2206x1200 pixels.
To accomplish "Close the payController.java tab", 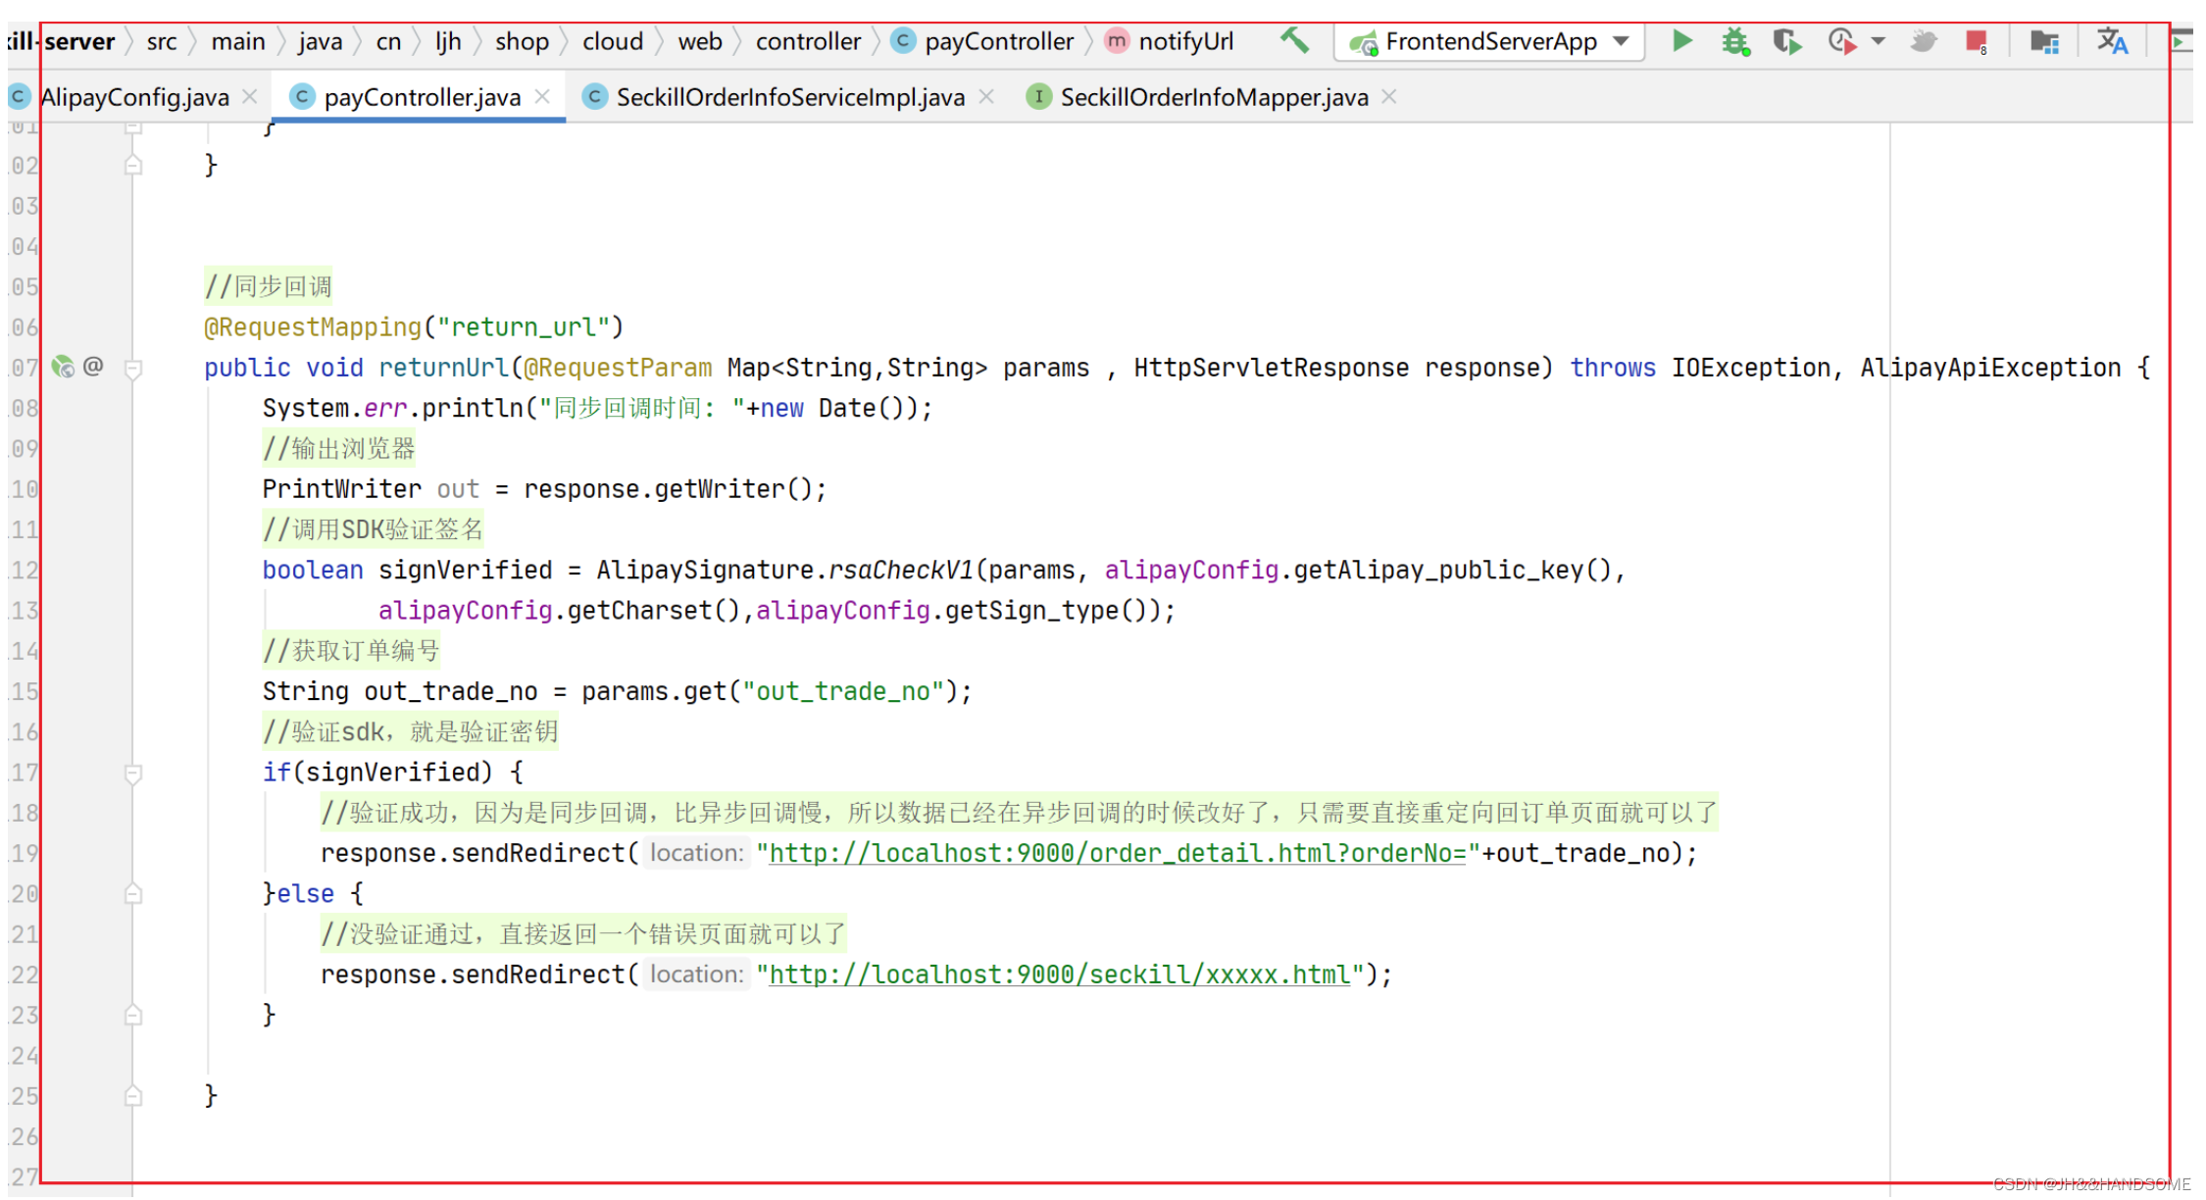I will 542,97.
